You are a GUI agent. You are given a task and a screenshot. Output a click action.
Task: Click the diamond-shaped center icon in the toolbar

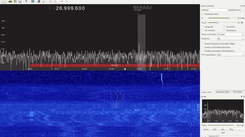pos(50,2)
